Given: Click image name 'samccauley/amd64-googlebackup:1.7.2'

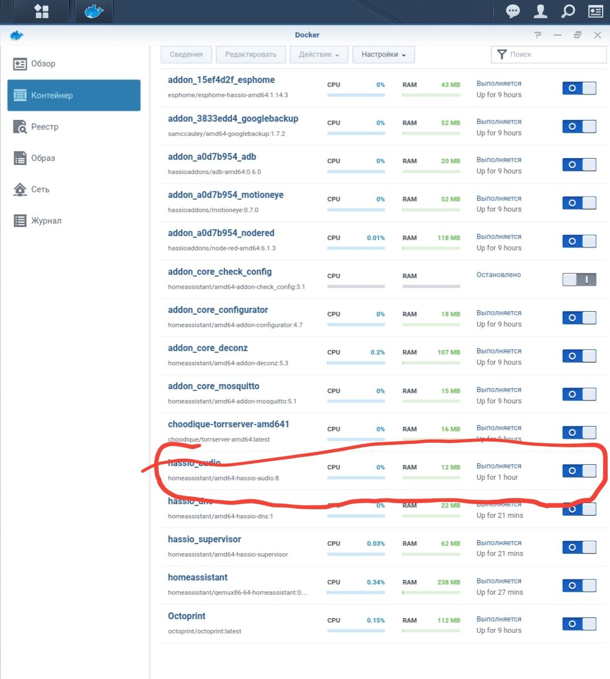Looking at the screenshot, I should tap(226, 134).
